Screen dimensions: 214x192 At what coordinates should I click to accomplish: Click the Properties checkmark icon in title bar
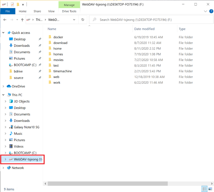(12, 5)
